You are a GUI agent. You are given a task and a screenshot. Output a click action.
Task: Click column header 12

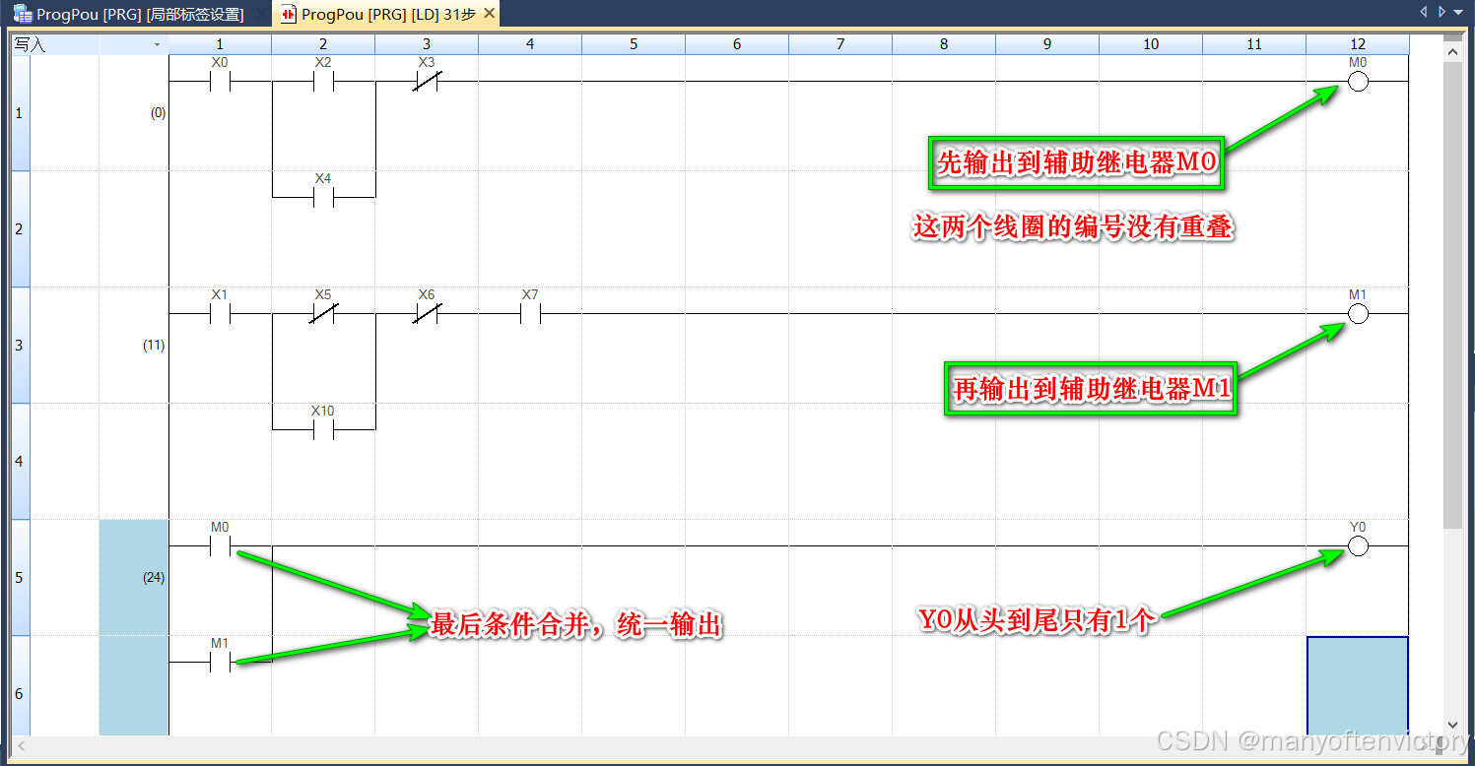click(x=1358, y=44)
